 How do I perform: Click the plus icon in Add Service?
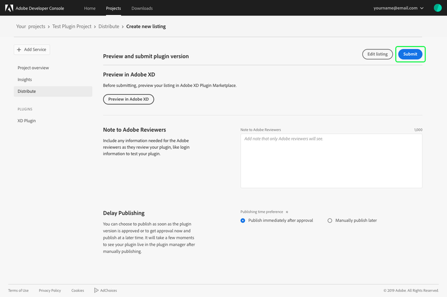tap(19, 49)
